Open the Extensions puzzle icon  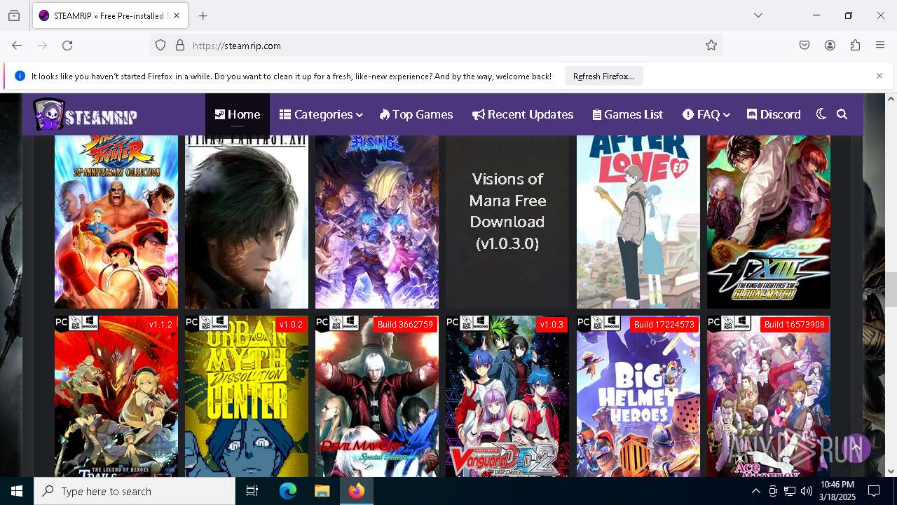pos(855,46)
